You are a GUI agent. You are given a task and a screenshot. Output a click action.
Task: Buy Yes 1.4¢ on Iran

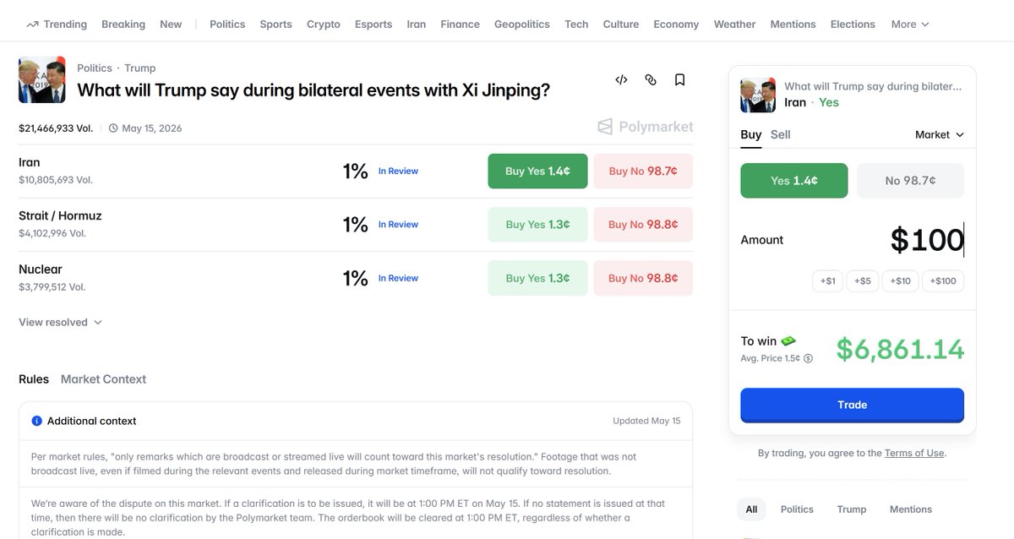[537, 171]
